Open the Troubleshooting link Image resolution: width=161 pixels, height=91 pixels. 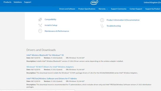pyautogui.click(x=114, y=26)
